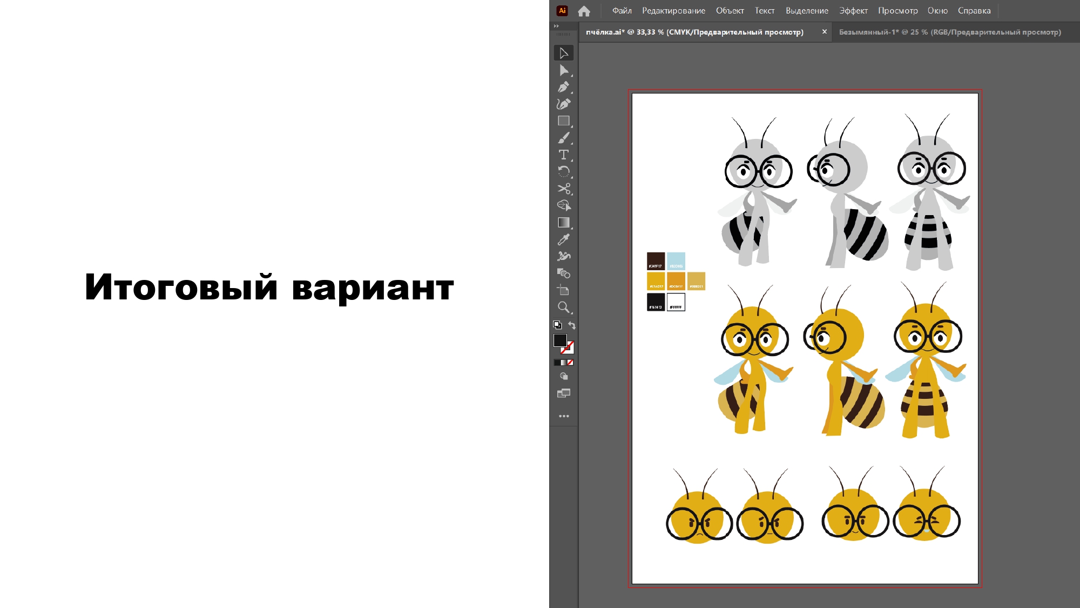The image size is (1080, 608).
Task: Select the Paintbrush tool
Action: [563, 138]
